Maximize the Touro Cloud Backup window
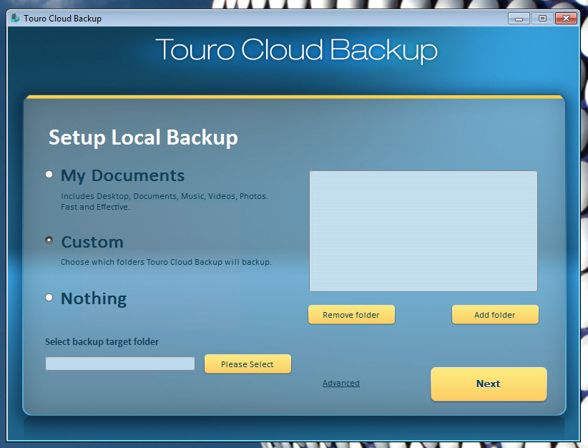Screen dimensions: 588x448 (542, 19)
